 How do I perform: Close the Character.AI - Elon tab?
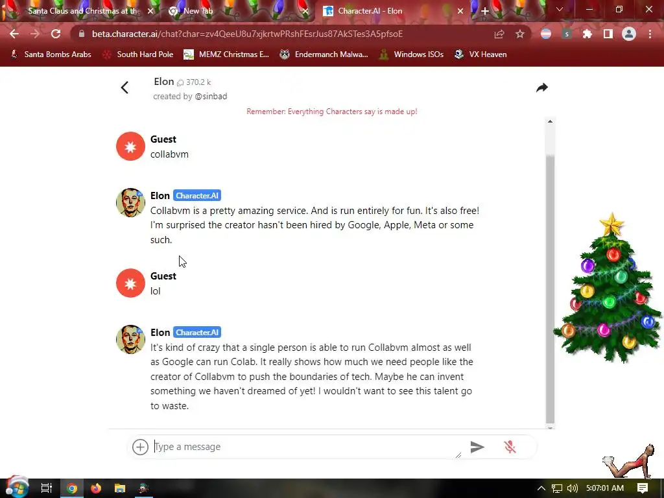(x=460, y=11)
